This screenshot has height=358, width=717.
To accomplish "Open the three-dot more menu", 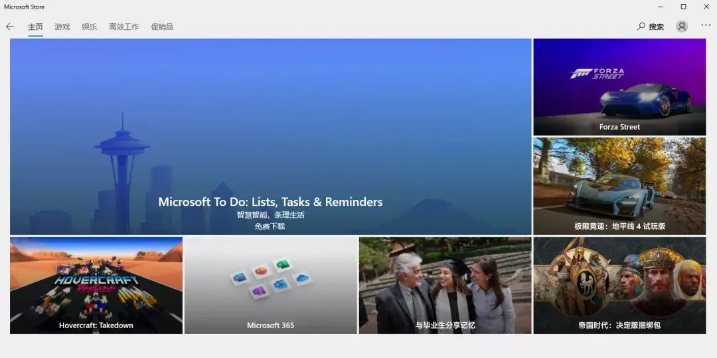I will (706, 26).
